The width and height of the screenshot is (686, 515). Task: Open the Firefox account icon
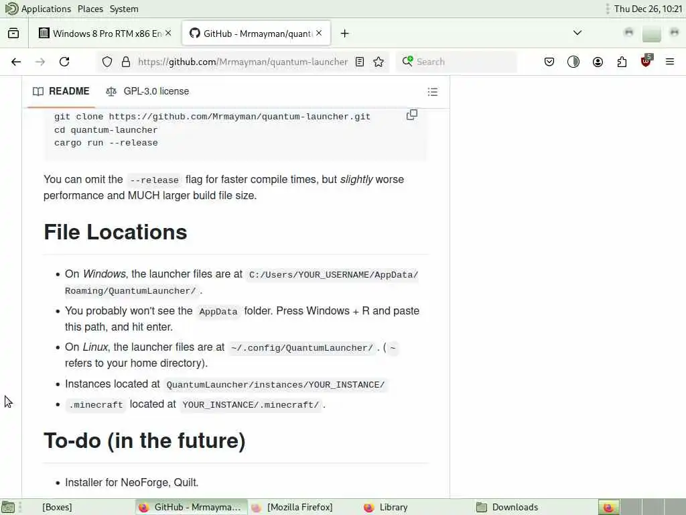(598, 62)
